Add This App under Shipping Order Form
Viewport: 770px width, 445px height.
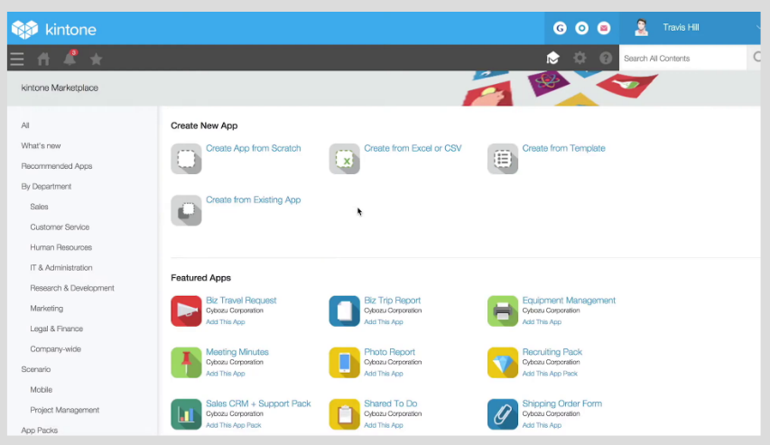click(542, 425)
